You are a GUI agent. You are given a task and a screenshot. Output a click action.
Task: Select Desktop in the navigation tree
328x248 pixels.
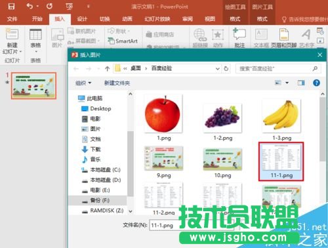(x=96, y=108)
